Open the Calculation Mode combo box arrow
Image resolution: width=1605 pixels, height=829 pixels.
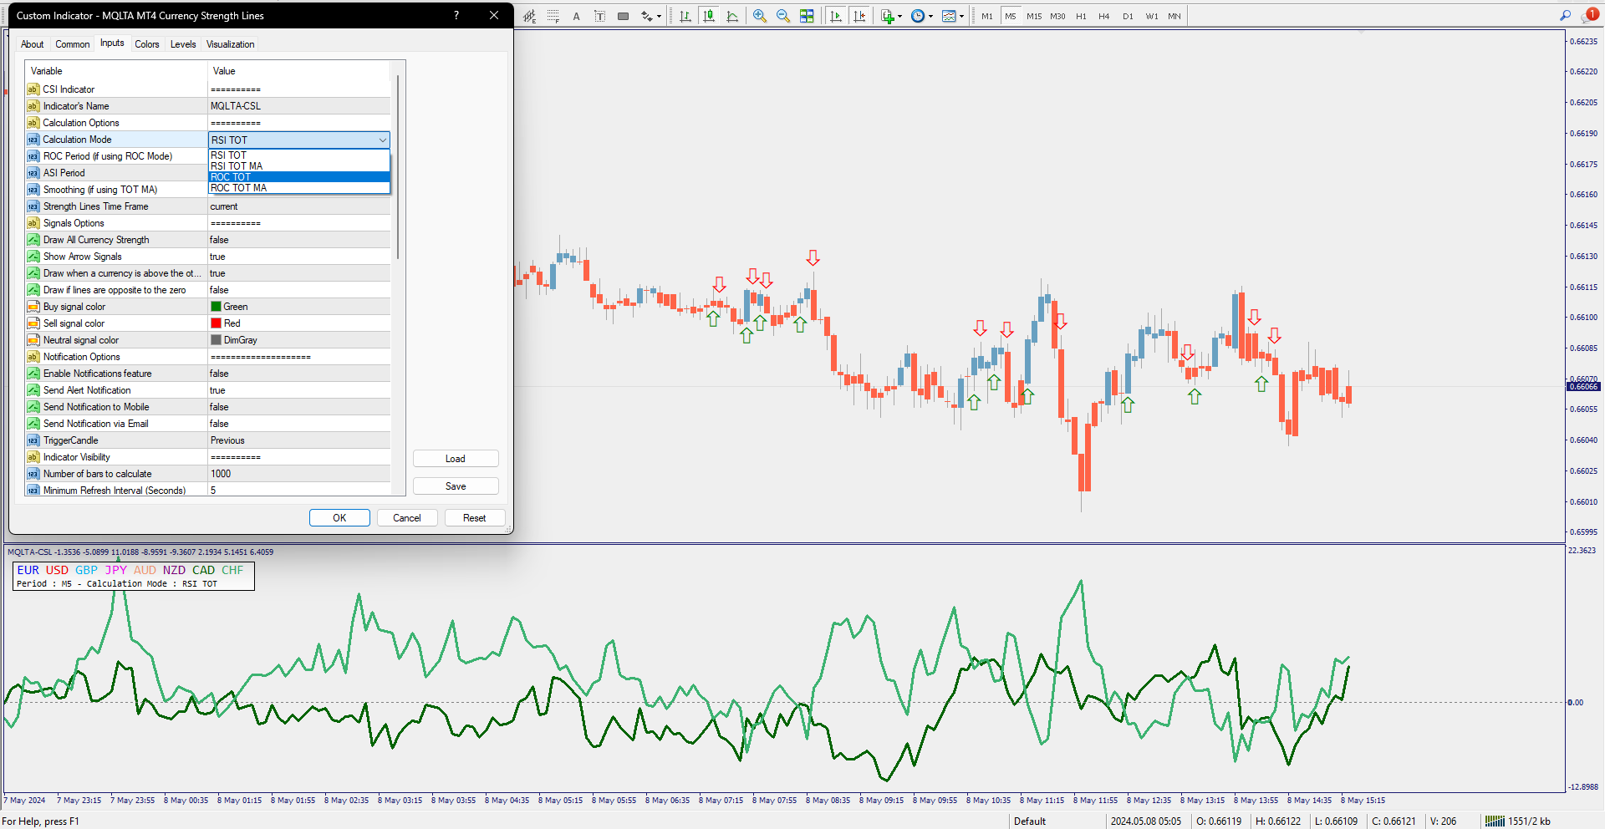382,140
